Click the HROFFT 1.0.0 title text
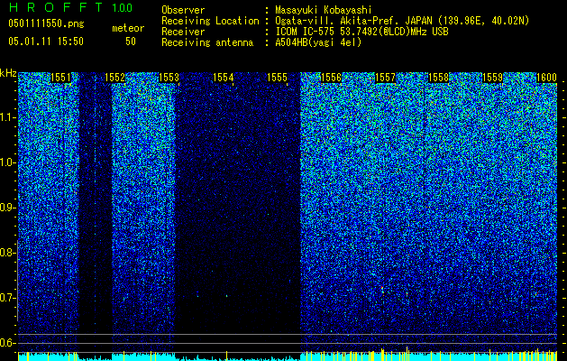The height and width of the screenshot is (361, 567). (x=70, y=7)
